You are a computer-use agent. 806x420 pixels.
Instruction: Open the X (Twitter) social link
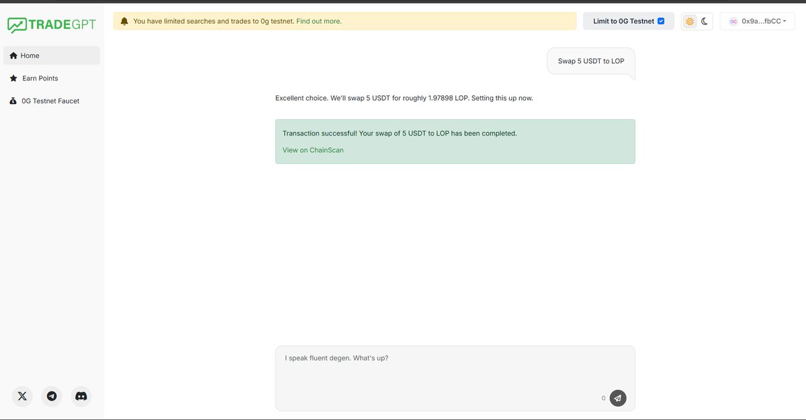pyautogui.click(x=22, y=397)
